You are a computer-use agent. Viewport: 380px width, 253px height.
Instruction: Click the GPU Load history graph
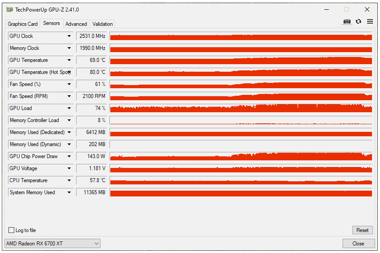[x=241, y=108]
